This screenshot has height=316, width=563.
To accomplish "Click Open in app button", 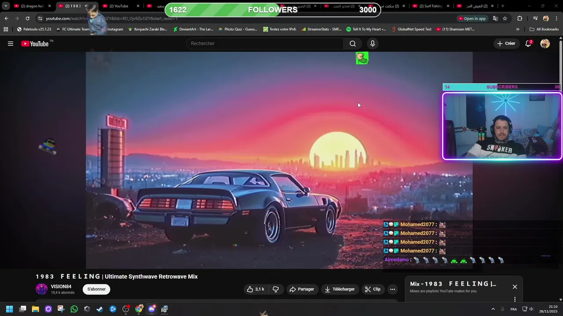I will click(x=472, y=18).
